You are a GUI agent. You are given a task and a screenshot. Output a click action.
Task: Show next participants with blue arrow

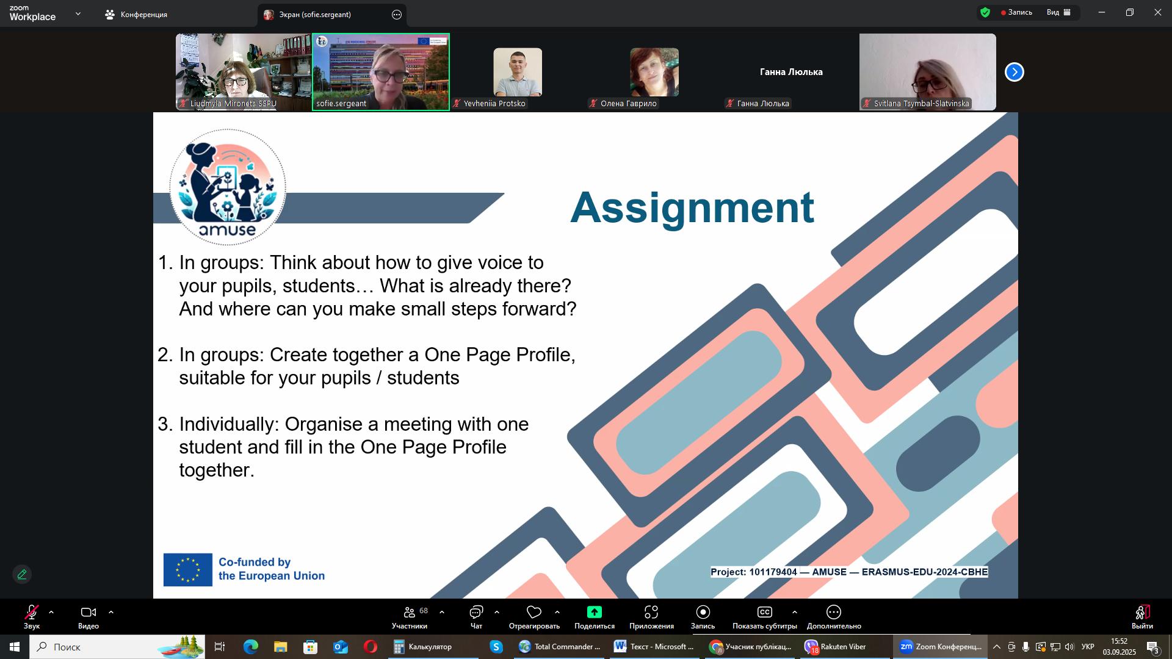[1014, 72]
